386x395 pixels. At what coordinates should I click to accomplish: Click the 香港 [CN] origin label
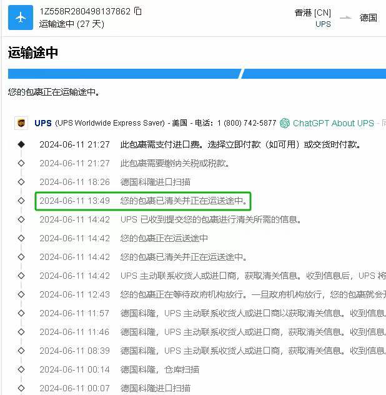coord(313,12)
